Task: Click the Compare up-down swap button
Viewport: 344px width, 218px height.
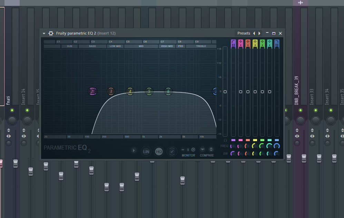Action: pyautogui.click(x=211, y=150)
